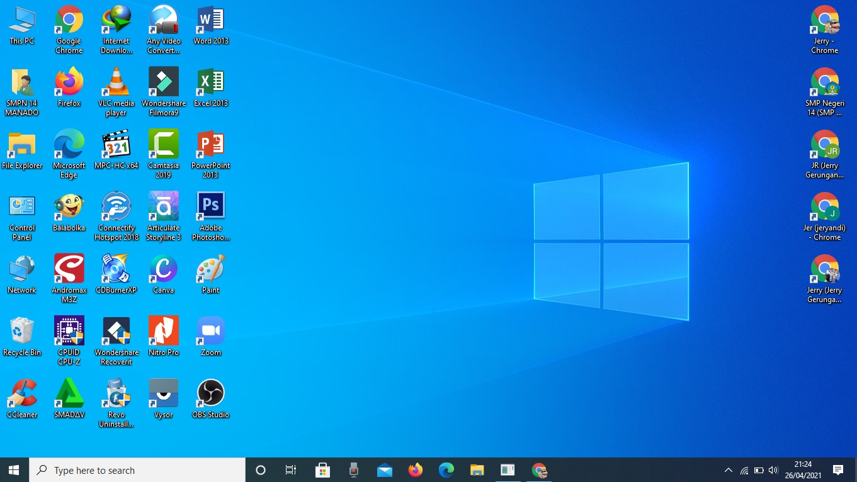The width and height of the screenshot is (857, 482).
Task: Select CDBurnerXP icon
Action: 116,274
